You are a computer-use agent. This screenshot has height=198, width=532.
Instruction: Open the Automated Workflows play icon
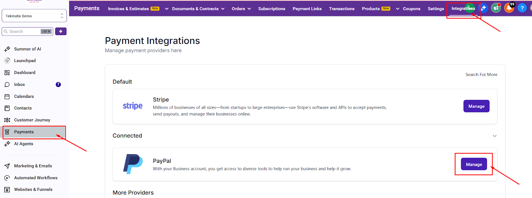point(7,178)
